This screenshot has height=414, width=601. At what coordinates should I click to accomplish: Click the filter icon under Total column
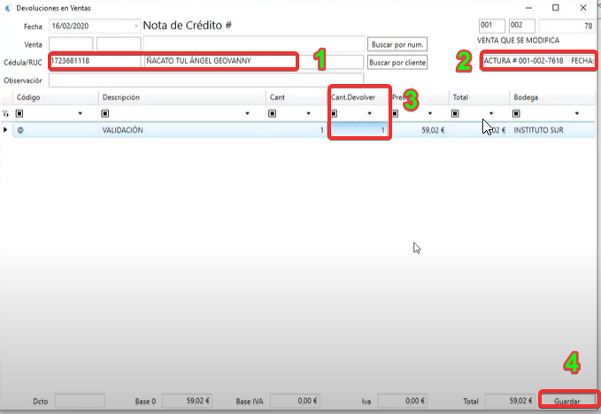[455, 113]
